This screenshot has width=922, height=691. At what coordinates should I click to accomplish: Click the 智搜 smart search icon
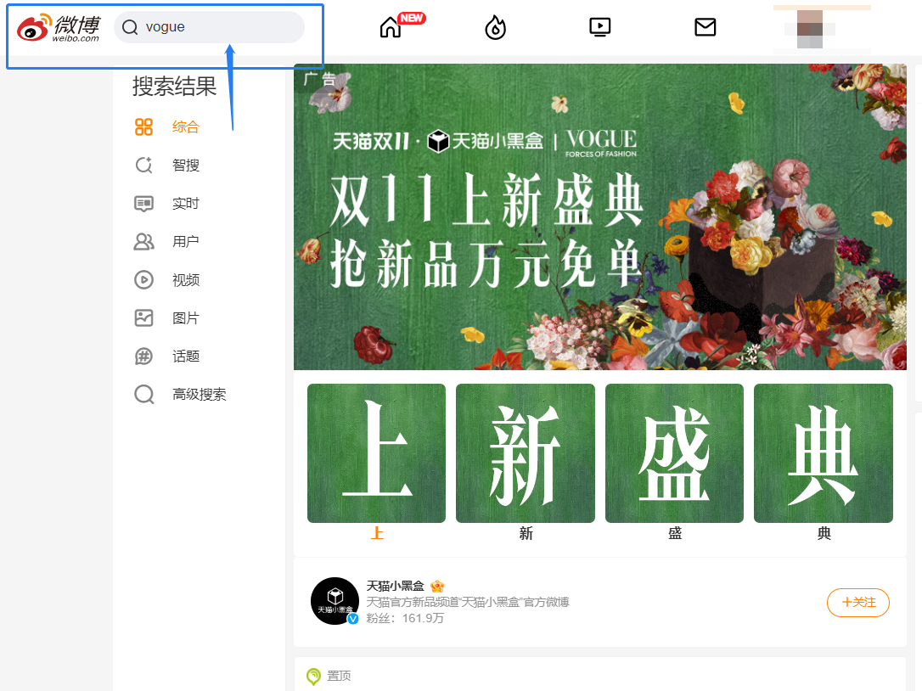click(x=144, y=166)
